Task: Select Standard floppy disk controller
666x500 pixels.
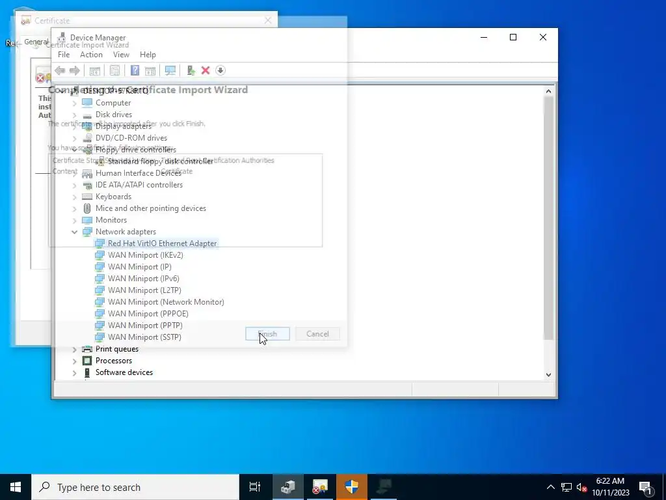Action: point(161,161)
